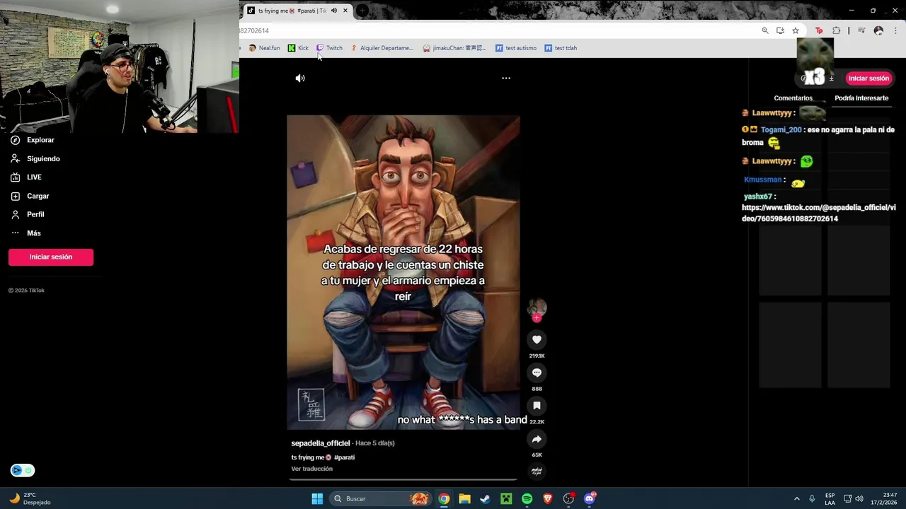Open the sound disc thumbnail below share

537,472
